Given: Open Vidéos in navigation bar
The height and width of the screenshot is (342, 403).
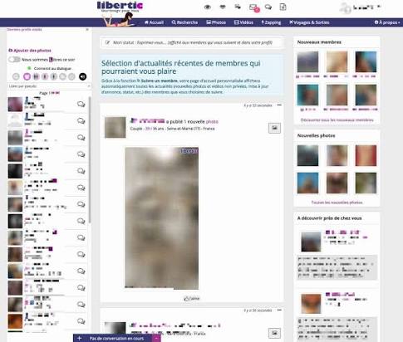Looking at the screenshot, I should pos(243,22).
